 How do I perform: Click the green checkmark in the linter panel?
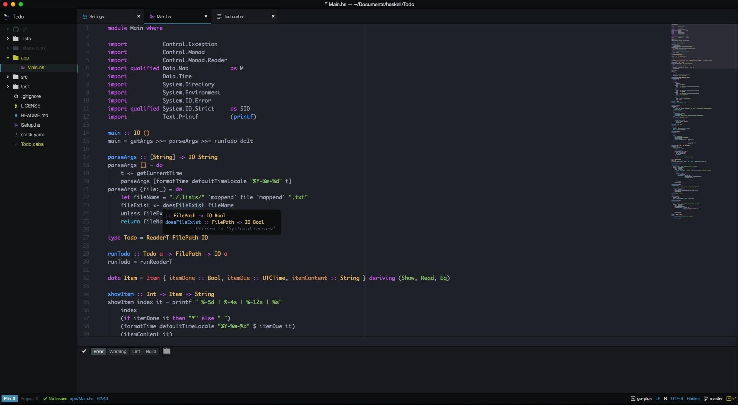pyautogui.click(x=84, y=351)
